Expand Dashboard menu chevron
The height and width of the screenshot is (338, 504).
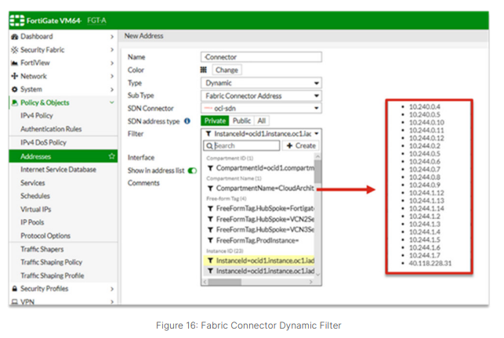coord(112,37)
